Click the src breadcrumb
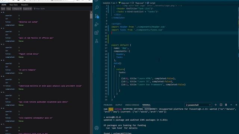 pyautogui.click(x=114, y=3)
